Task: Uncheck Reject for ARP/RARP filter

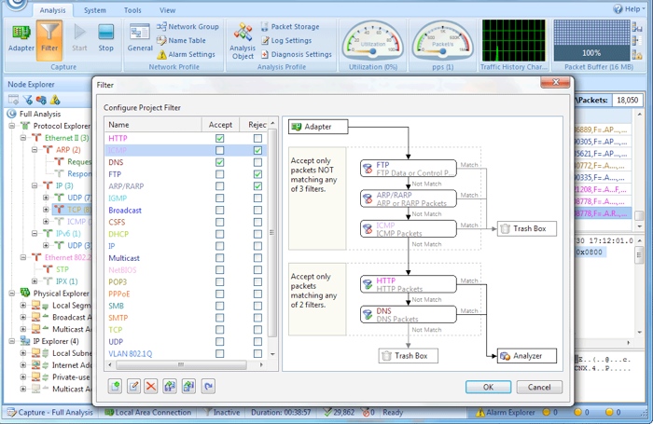Action: click(257, 186)
